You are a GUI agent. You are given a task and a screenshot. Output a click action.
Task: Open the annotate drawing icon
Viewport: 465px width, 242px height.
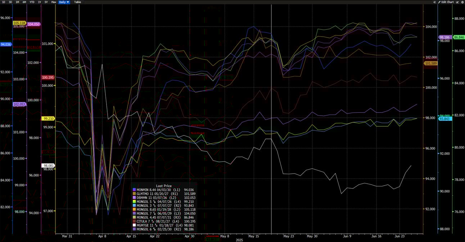tap(457, 2)
